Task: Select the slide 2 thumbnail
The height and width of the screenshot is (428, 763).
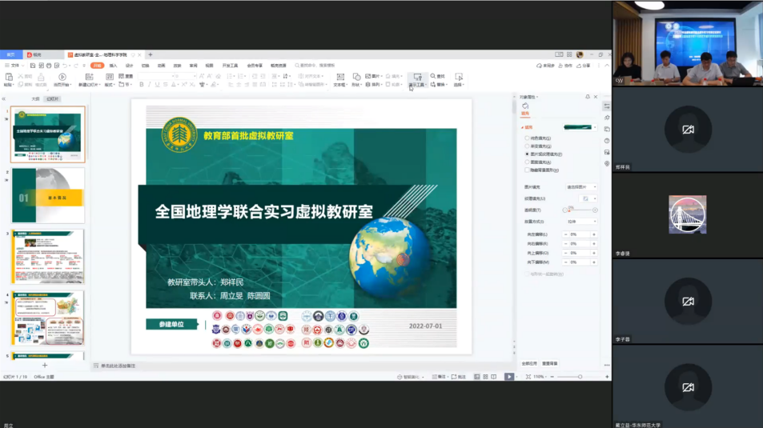Action: [48, 195]
